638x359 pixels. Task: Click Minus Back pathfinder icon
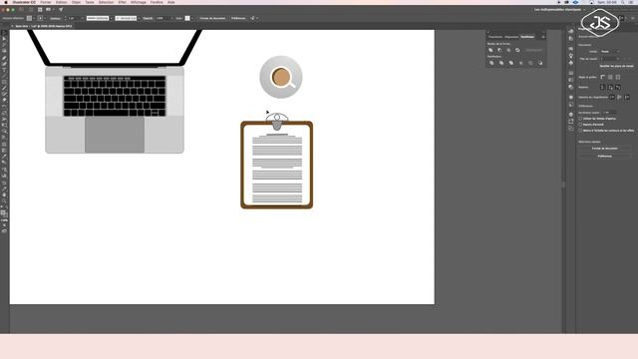[x=540, y=63]
